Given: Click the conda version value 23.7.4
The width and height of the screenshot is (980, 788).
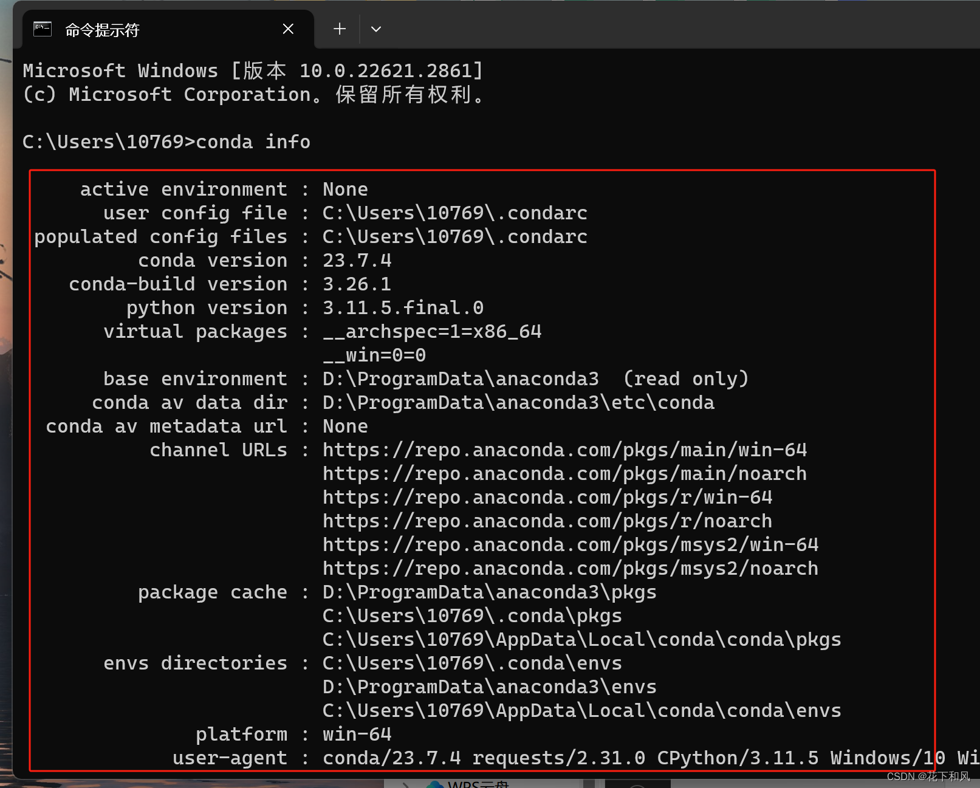Looking at the screenshot, I should pyautogui.click(x=357, y=261).
